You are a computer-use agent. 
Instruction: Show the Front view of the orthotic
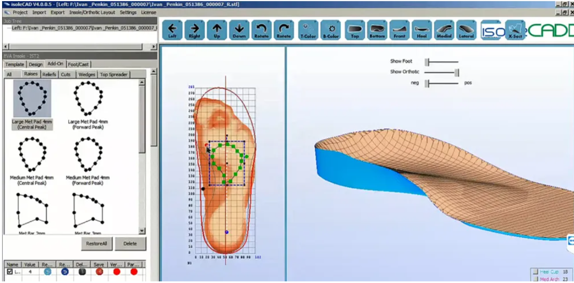pos(399,30)
